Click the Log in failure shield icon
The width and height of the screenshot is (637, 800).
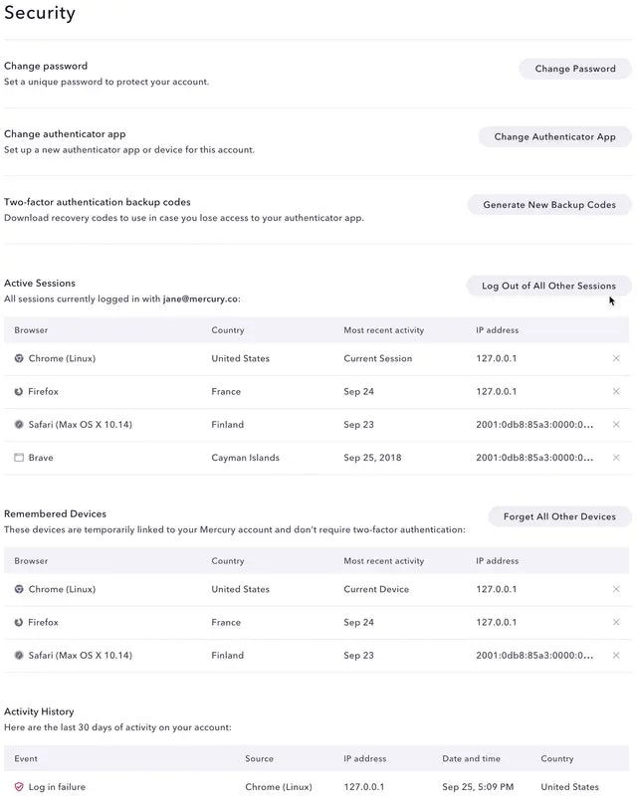coord(19,787)
